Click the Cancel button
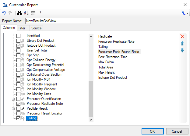 click(177, 131)
